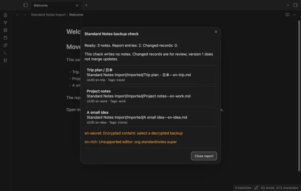
Task: Click the 'Ready: 3 notes' summary line
Action: (x=131, y=46)
